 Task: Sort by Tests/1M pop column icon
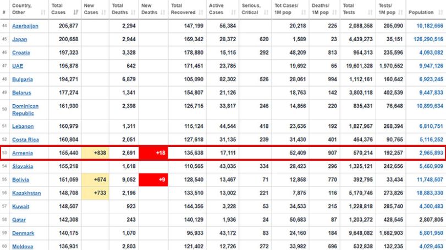click(x=400, y=12)
